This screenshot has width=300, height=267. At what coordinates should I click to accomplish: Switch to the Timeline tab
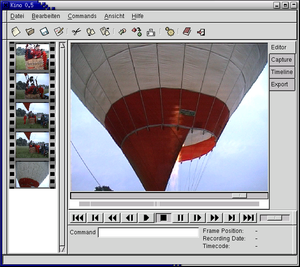[282, 72]
